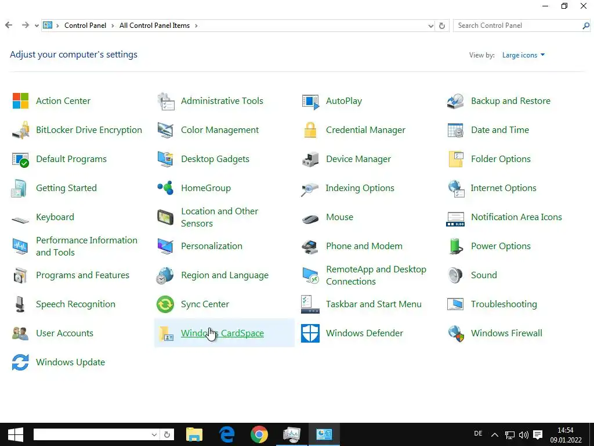Click the Backup and Restore icon
The width and height of the screenshot is (594, 446).
pyautogui.click(x=455, y=101)
